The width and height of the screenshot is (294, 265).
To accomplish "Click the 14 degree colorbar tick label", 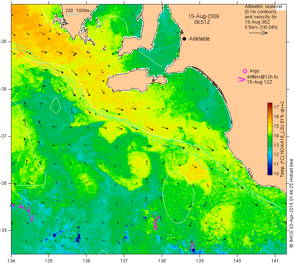I will point(276,135).
